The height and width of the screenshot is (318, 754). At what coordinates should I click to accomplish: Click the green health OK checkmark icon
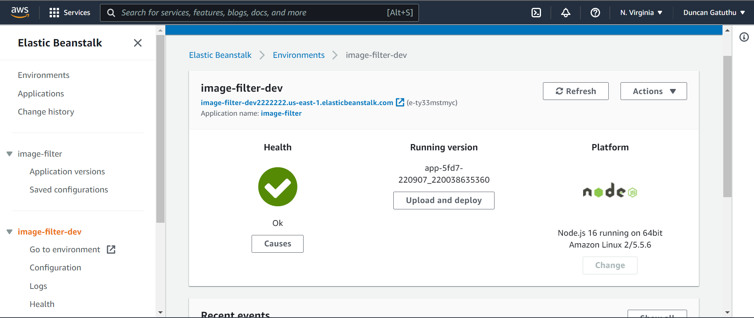(278, 187)
